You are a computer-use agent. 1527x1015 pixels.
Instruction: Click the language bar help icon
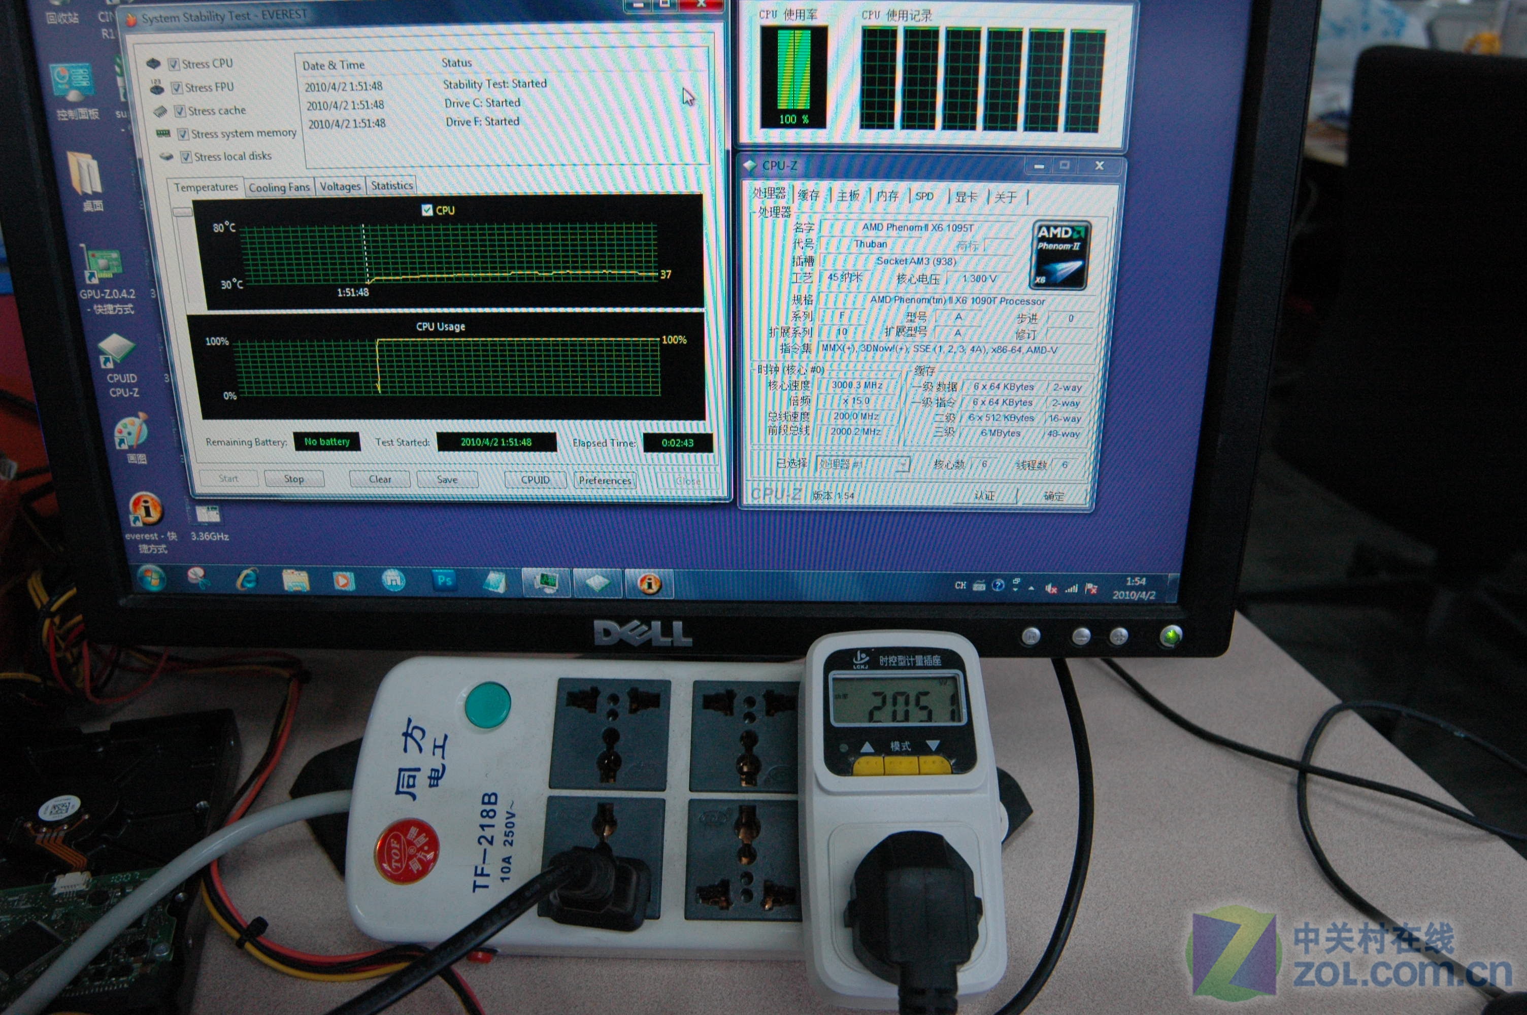coord(998,585)
